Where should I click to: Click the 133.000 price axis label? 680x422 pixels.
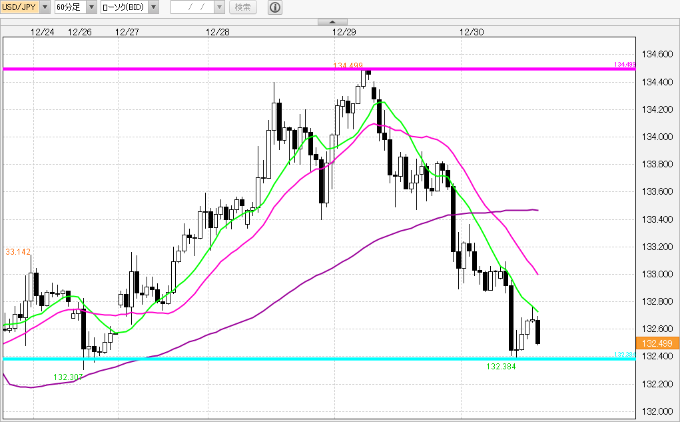pyautogui.click(x=657, y=274)
